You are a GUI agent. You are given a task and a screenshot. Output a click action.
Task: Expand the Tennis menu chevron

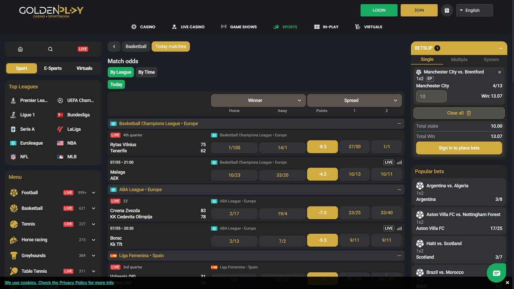click(93, 224)
